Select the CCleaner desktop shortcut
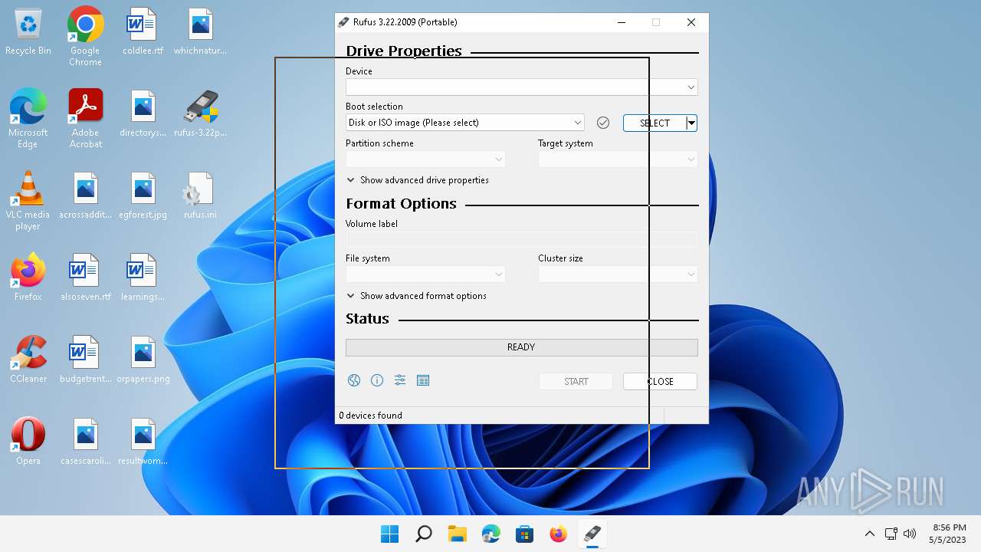 [28, 360]
